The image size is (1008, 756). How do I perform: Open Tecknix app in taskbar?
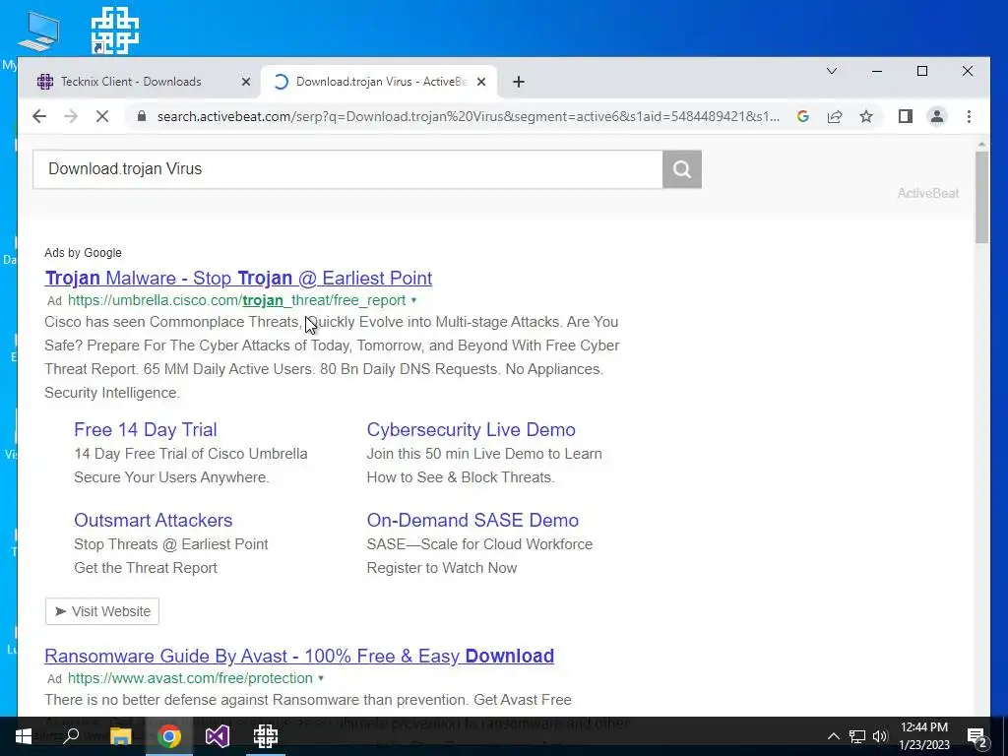pos(266,735)
